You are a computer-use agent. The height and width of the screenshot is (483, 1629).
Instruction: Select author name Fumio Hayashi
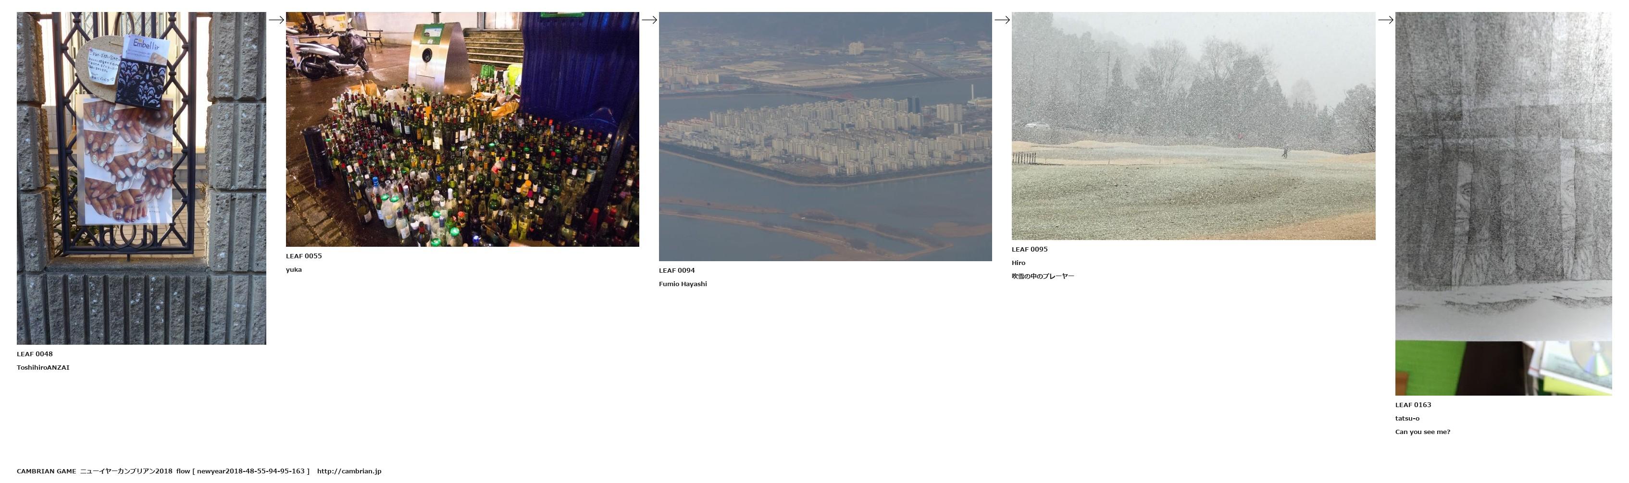click(x=683, y=284)
